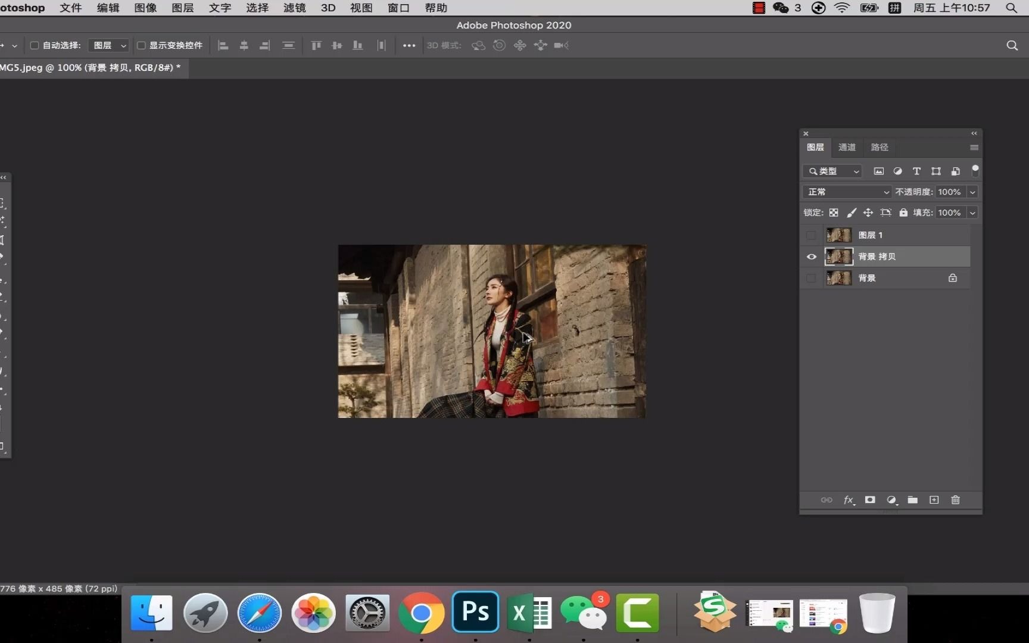Screen dimensions: 1029x643
Task: Expand the 不透明度 opacity dropdown arrow
Action: (972, 192)
